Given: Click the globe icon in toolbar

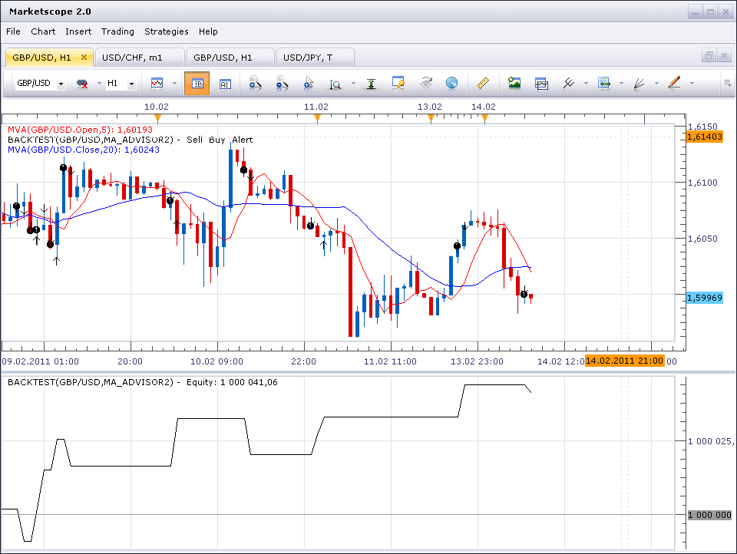Looking at the screenshot, I should coord(451,84).
